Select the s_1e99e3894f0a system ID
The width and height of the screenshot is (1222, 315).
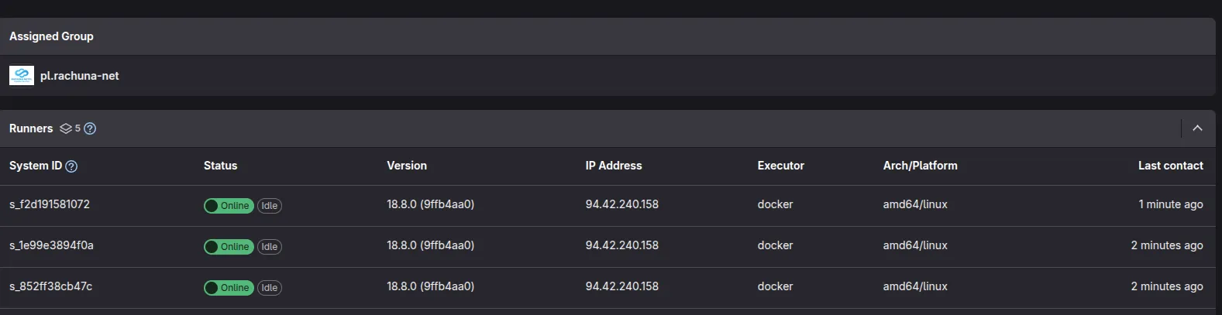tap(51, 245)
